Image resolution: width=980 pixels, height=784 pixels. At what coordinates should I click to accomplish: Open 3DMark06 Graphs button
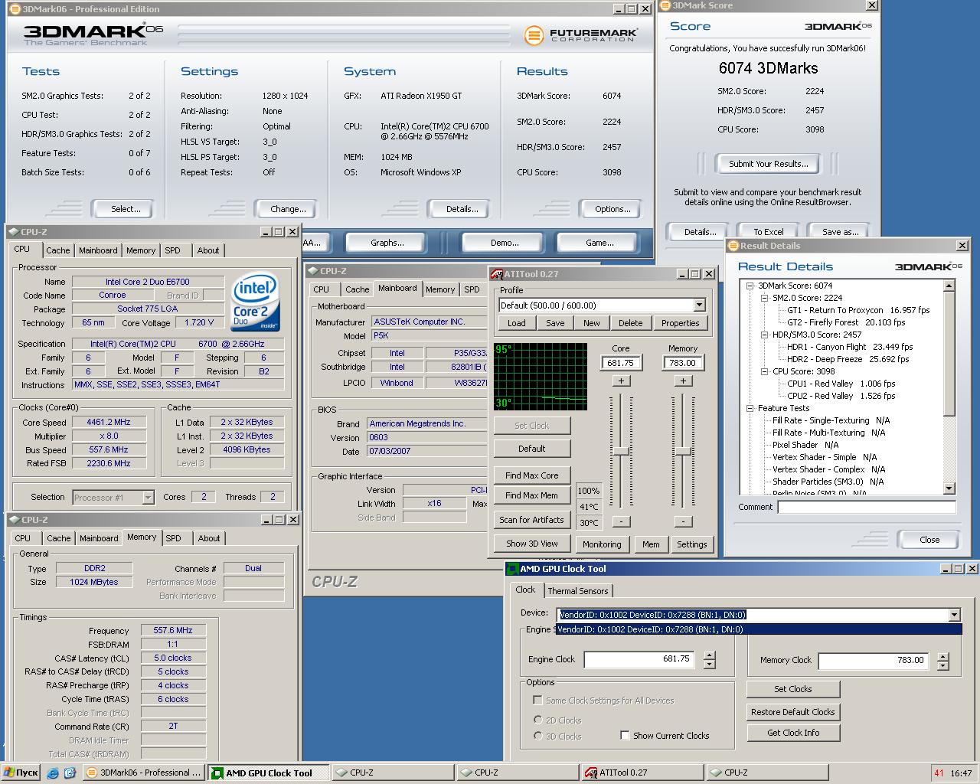[x=387, y=243]
